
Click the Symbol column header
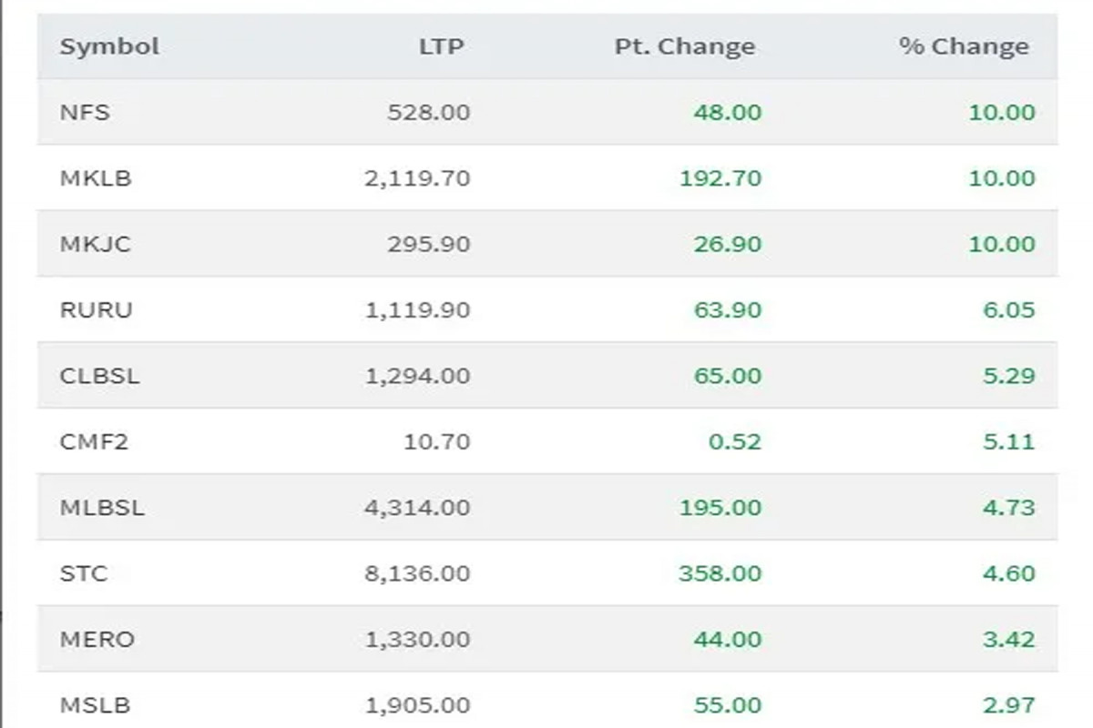pyautogui.click(x=109, y=46)
